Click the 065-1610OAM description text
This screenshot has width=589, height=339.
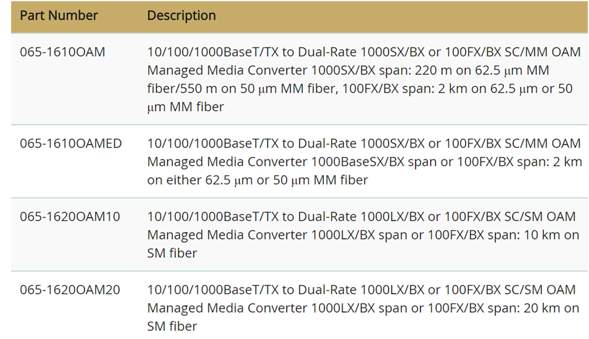click(363, 79)
